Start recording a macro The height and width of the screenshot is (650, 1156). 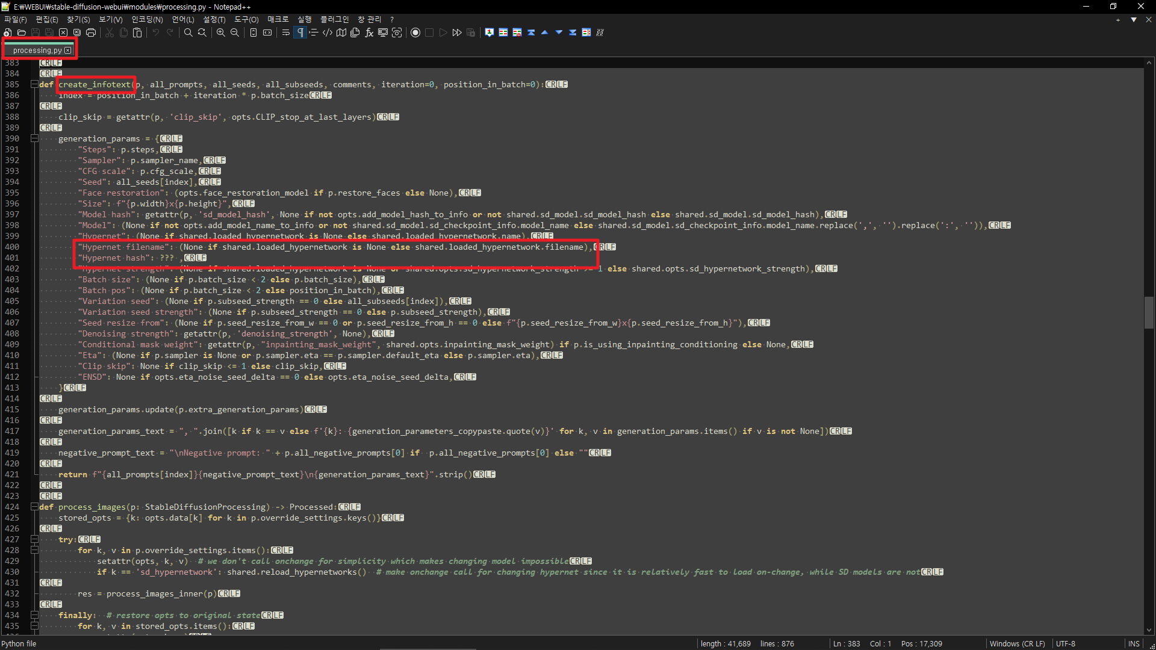tap(415, 32)
